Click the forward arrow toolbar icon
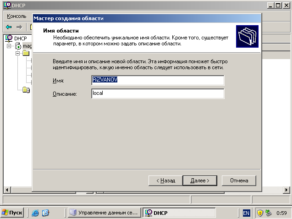 [x=19, y=27]
